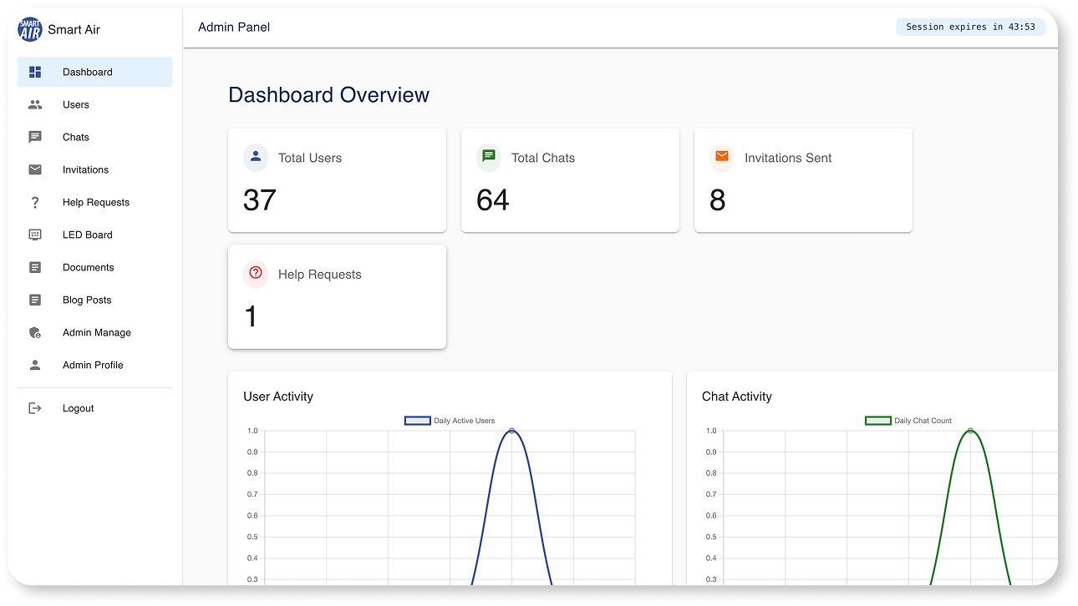Click the Blog Posts article icon
This screenshot has width=1078, height=606.
point(35,300)
